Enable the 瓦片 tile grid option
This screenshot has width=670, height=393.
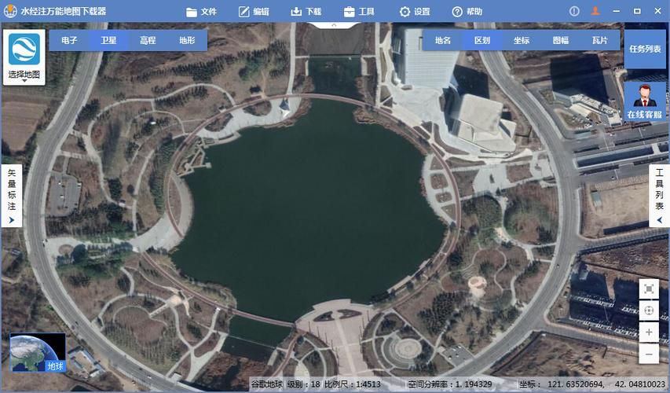[600, 41]
